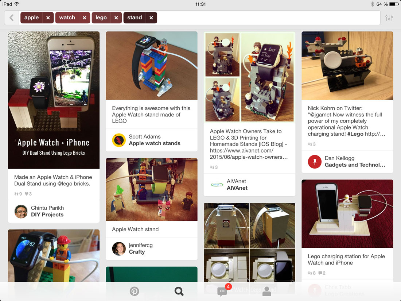Viewport: 401px width, 301px height.
Task: Remove the "apple" search tag
Action: pyautogui.click(x=48, y=18)
